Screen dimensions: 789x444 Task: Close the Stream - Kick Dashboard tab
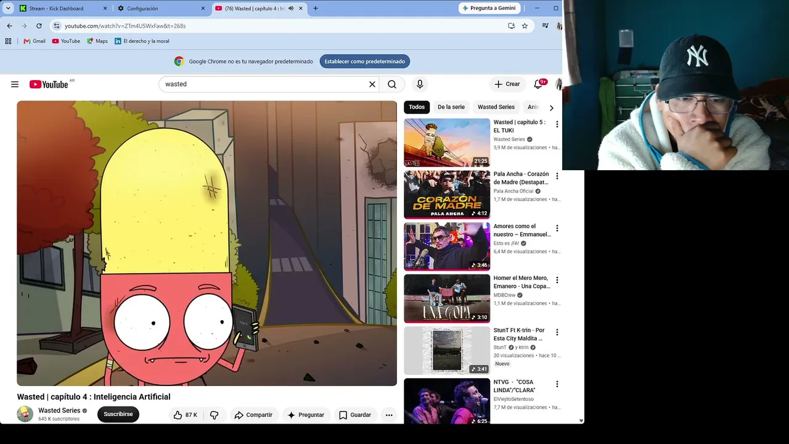coord(105,9)
